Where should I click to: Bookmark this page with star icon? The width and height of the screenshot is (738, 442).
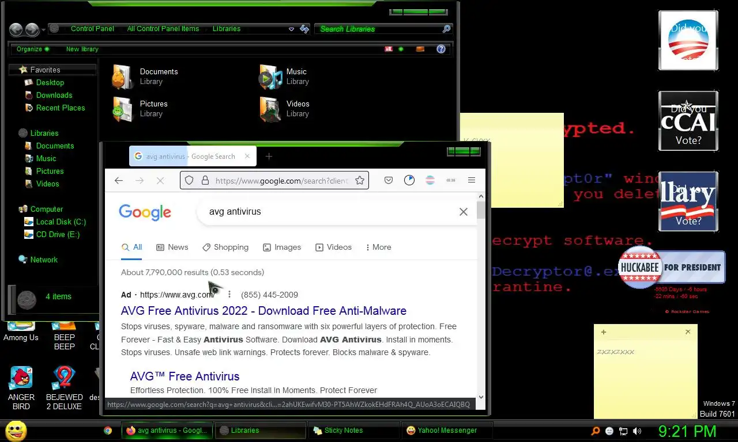pos(360,181)
